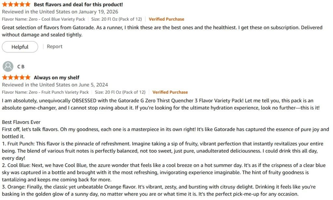Select the "Zero - Fruit Punch Variety Pack" flavor text
The height and width of the screenshot is (200, 333).
coord(45,92)
